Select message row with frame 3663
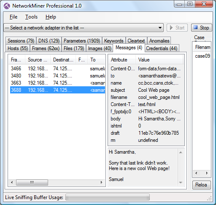The image size is (216, 205). click(58, 83)
